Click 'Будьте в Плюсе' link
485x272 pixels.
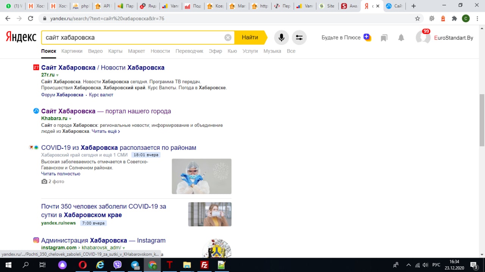(x=341, y=37)
